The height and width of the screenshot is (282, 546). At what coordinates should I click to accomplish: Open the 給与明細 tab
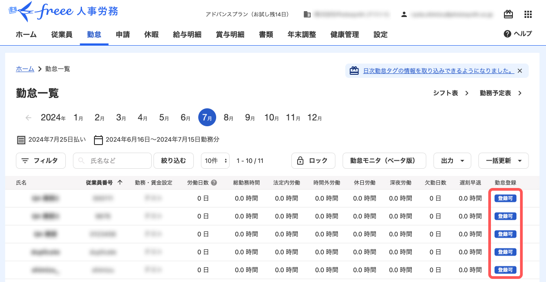(187, 34)
